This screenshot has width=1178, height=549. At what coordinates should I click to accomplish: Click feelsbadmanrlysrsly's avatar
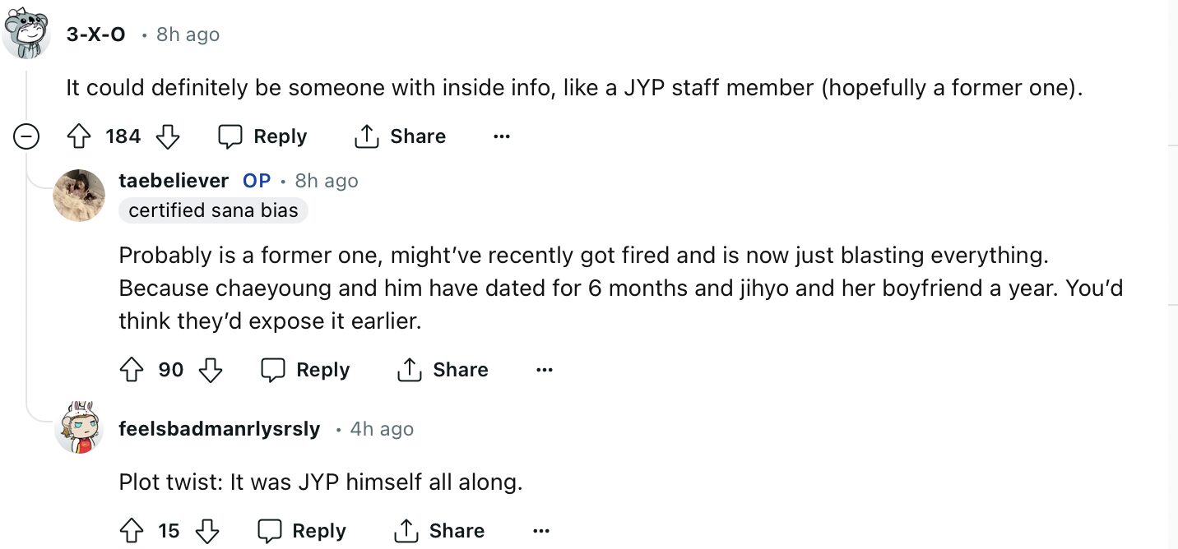79,428
